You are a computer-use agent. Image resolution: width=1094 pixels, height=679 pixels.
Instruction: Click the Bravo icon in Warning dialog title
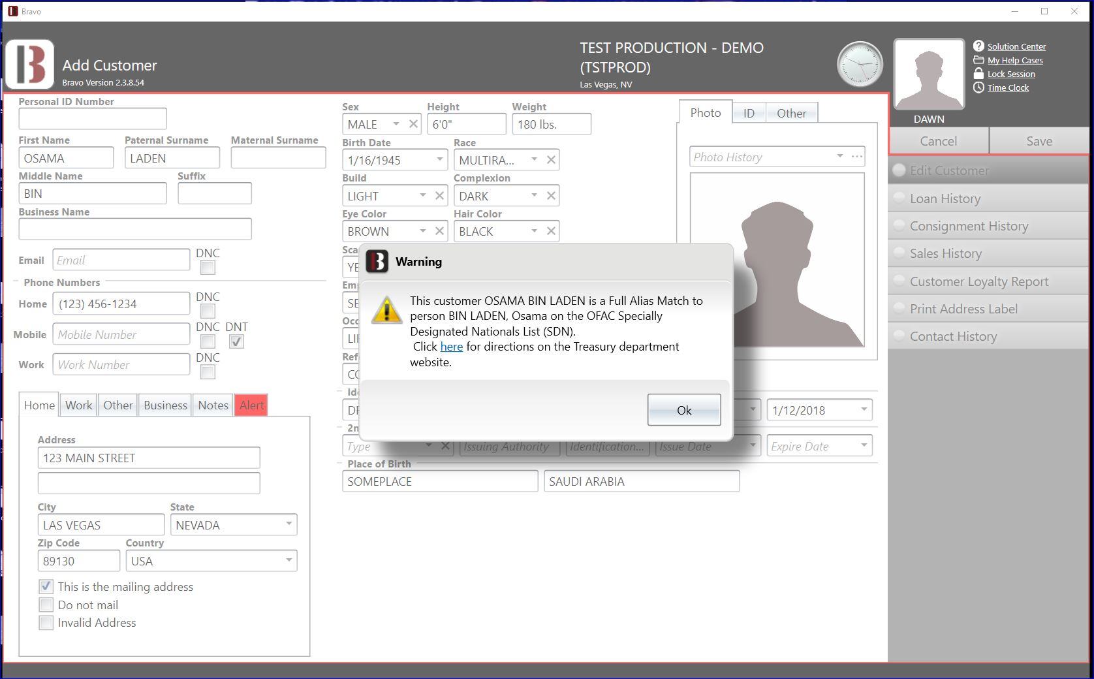(377, 261)
